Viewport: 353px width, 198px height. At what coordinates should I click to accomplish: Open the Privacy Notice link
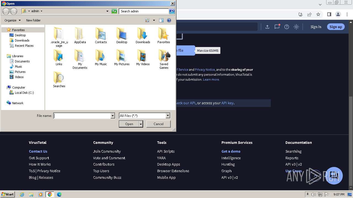[x=205, y=70]
